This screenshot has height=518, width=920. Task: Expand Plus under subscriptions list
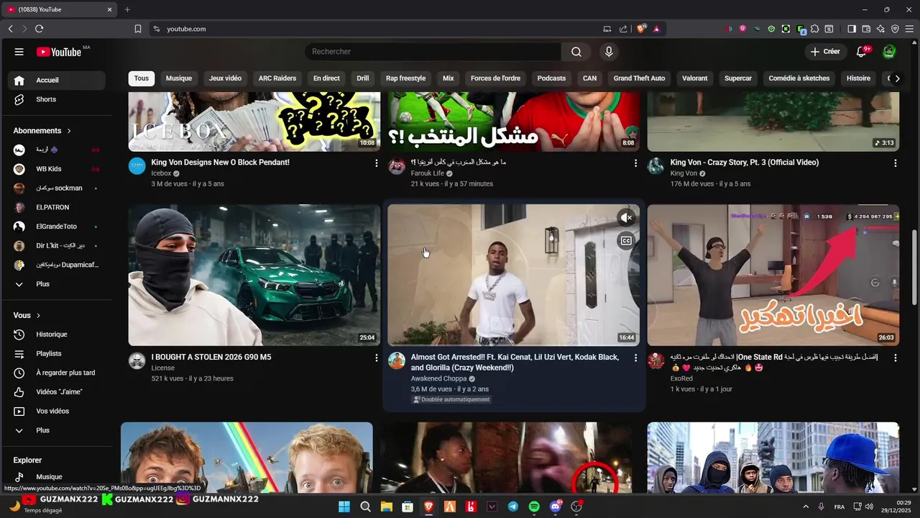coord(56,284)
